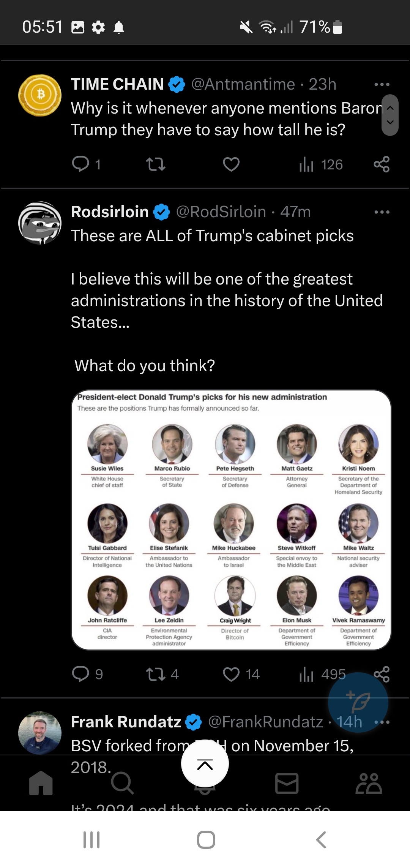410x866 pixels.
Task: Open three-dot menu on Rodsirloin's post
Action: coord(382,212)
